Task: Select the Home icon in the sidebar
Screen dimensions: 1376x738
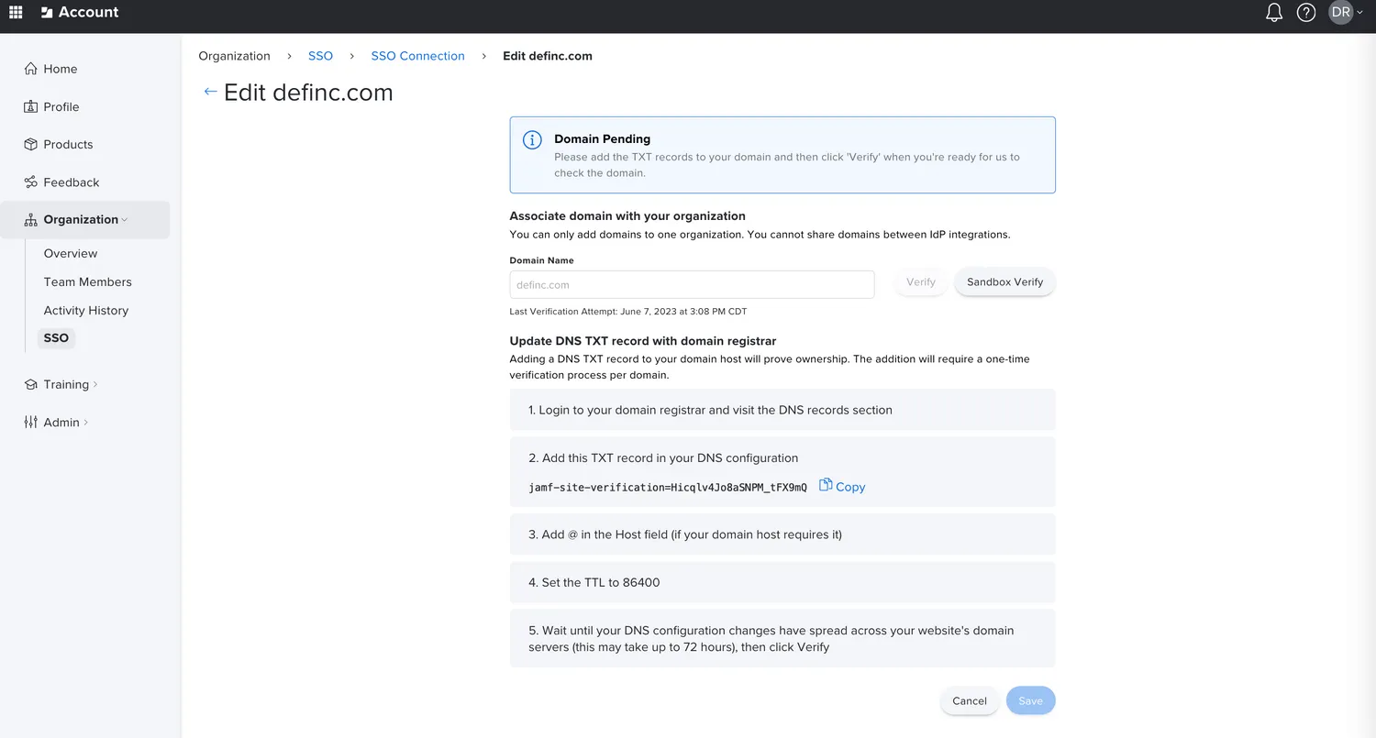Action: [29, 69]
